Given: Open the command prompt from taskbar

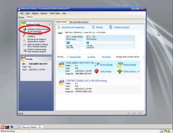Looking at the screenshot, I should tap(7, 127).
